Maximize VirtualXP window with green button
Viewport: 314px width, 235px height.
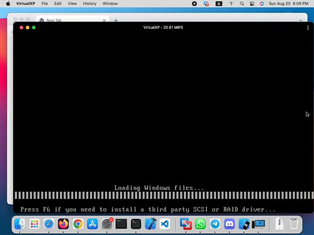point(34,28)
